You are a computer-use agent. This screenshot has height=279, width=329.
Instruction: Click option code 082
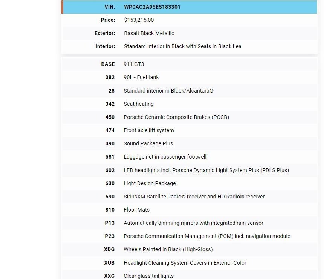pos(110,77)
